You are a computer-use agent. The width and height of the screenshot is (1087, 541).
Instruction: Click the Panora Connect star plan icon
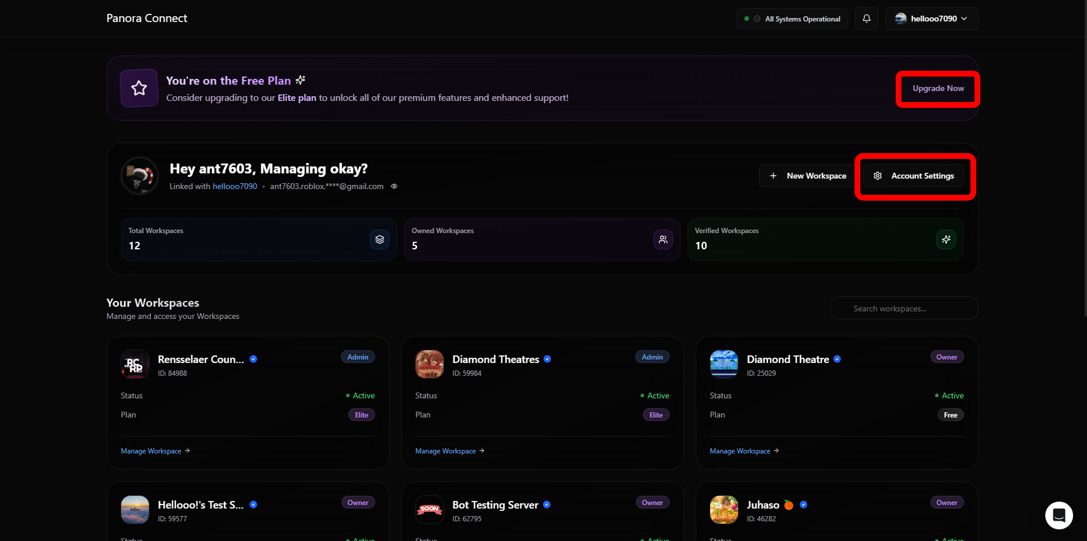click(139, 88)
